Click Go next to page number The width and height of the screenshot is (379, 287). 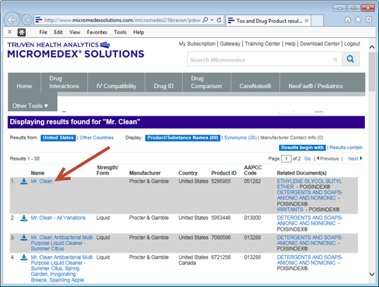[x=307, y=158]
